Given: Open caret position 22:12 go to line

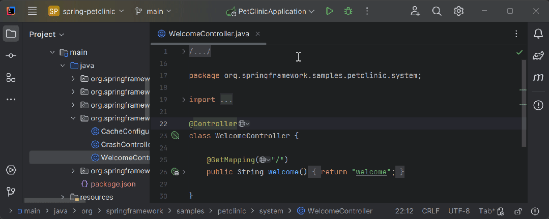Looking at the screenshot, I should tap(404, 211).
